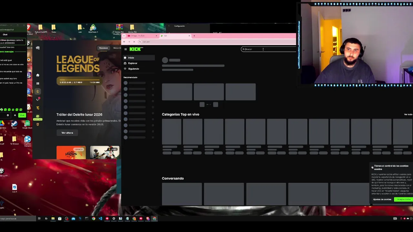Screen dimensions: 413x232
Task: Go forward in Chrome
Action: tap(129, 42)
